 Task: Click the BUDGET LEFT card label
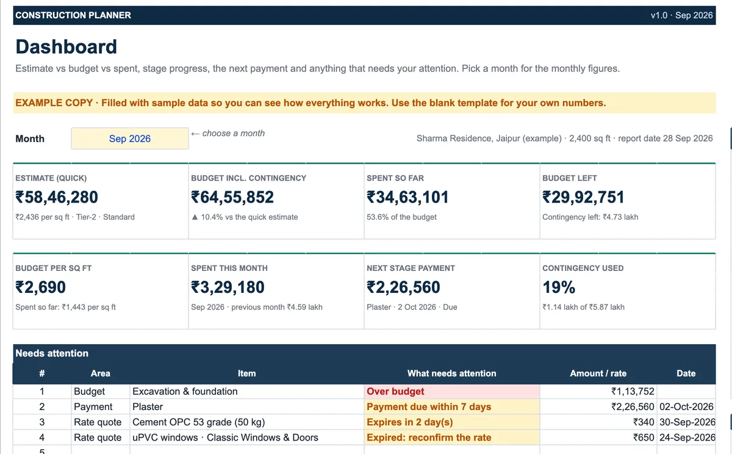click(x=570, y=178)
